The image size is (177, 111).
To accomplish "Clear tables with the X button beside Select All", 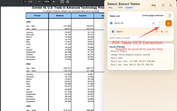I will click(x=153, y=23).
